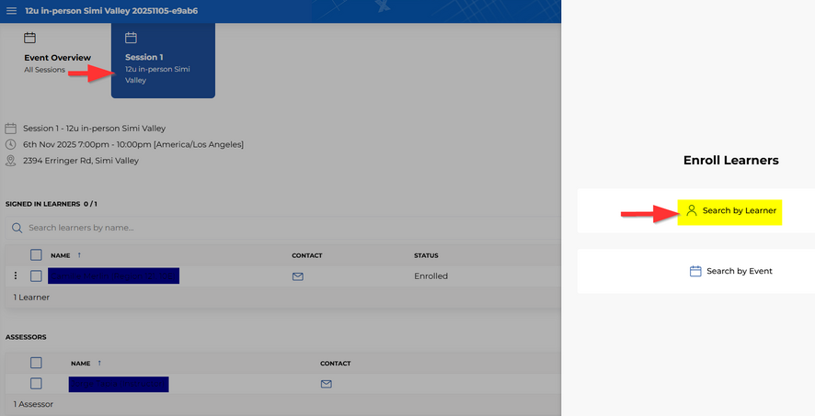Click the clock icon beside session time
The height and width of the screenshot is (416, 815).
[11, 144]
